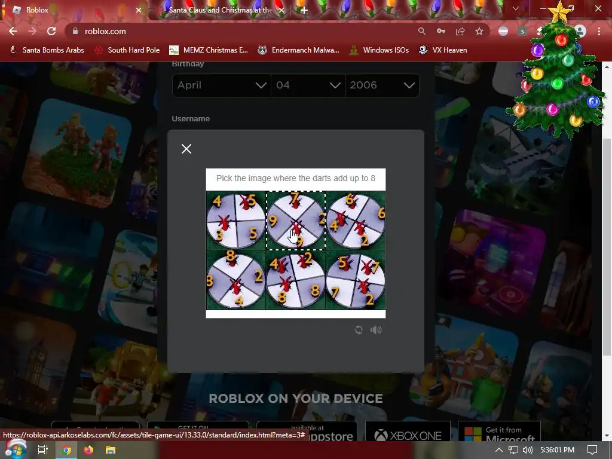Open Endermanch Malwa... bookmark
Viewport: 612px width, 459px height.
tap(299, 50)
